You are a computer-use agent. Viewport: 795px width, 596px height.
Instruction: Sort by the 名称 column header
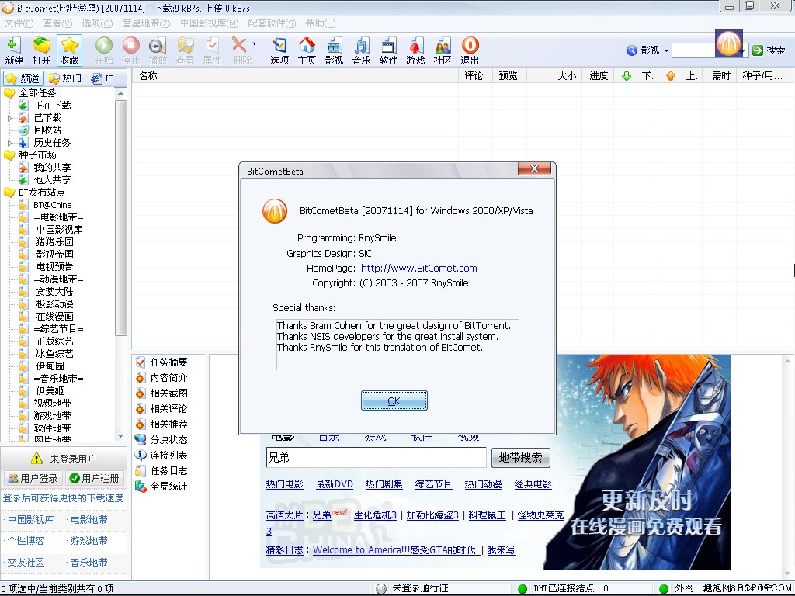[x=296, y=76]
